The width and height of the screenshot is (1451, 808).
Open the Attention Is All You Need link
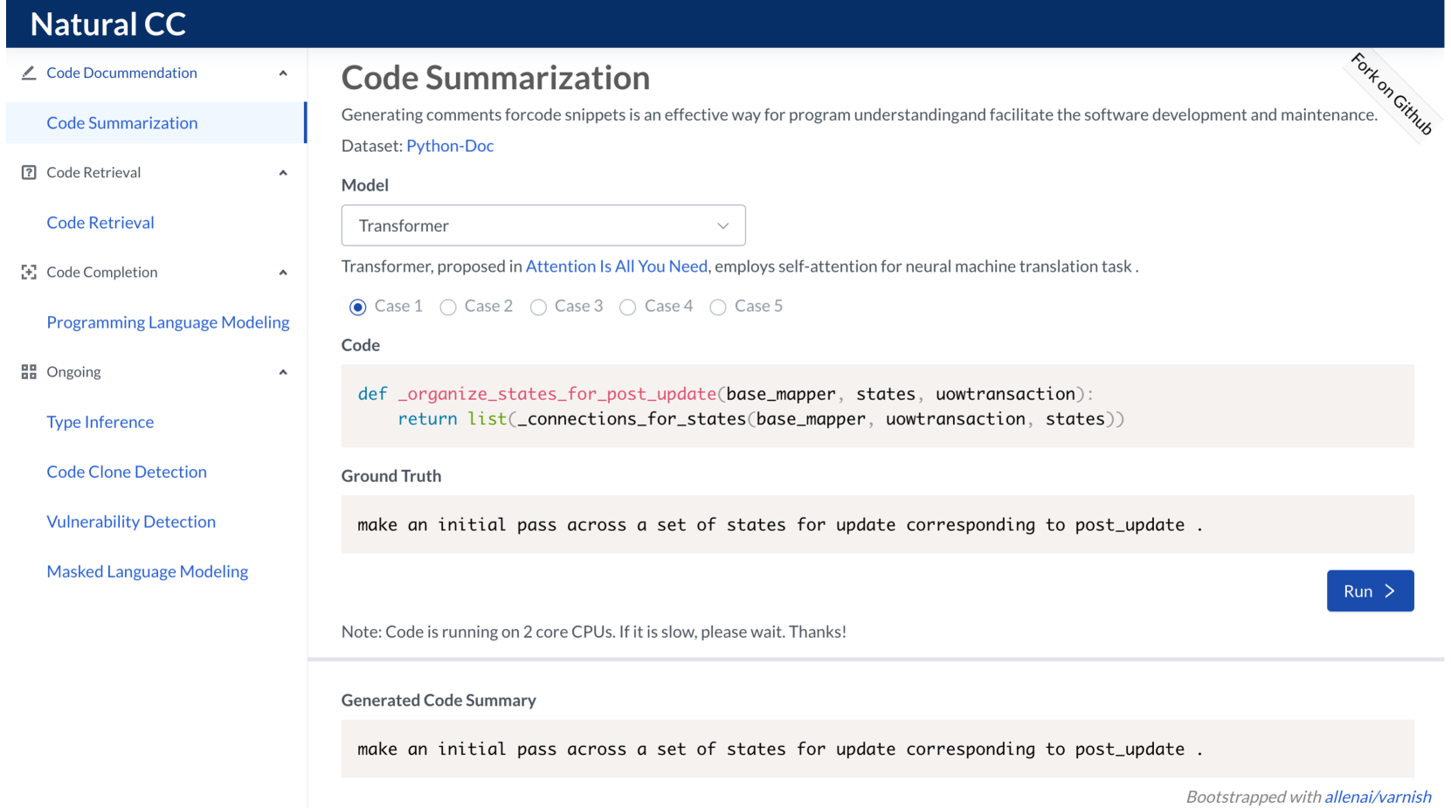(616, 266)
